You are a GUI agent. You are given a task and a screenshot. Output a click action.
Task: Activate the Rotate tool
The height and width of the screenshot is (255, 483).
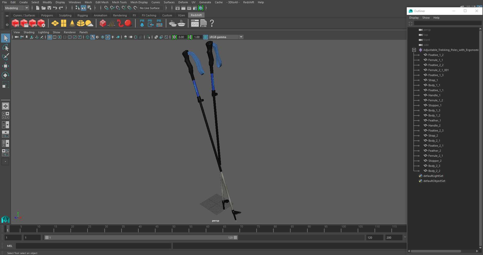point(6,75)
